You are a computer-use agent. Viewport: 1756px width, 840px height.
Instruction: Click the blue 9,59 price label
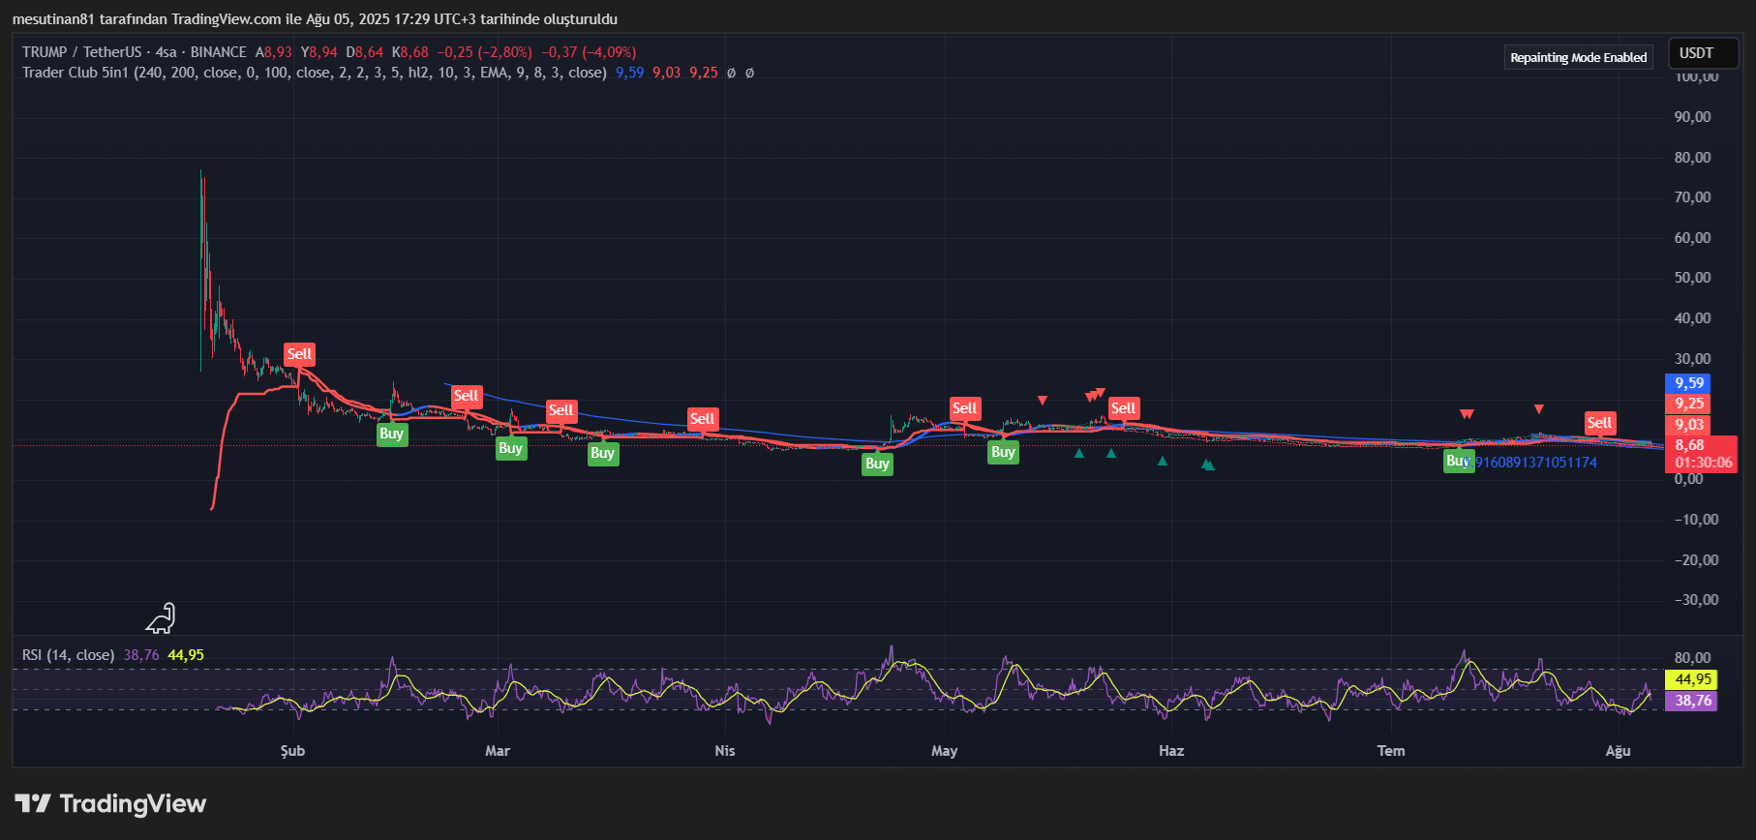1689,383
